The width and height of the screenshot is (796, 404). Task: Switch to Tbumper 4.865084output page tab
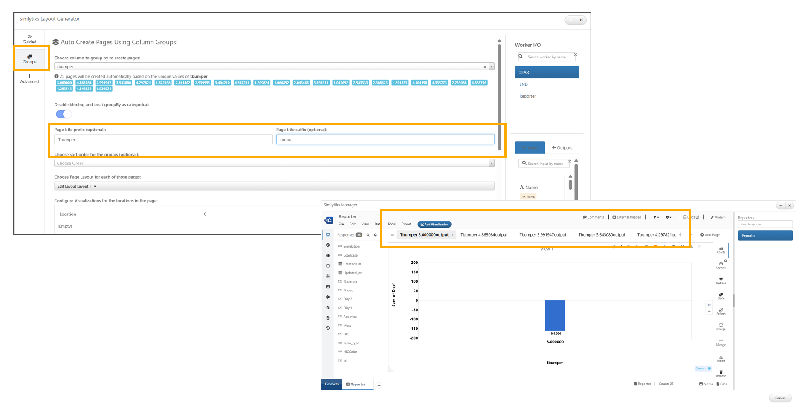pyautogui.click(x=484, y=235)
